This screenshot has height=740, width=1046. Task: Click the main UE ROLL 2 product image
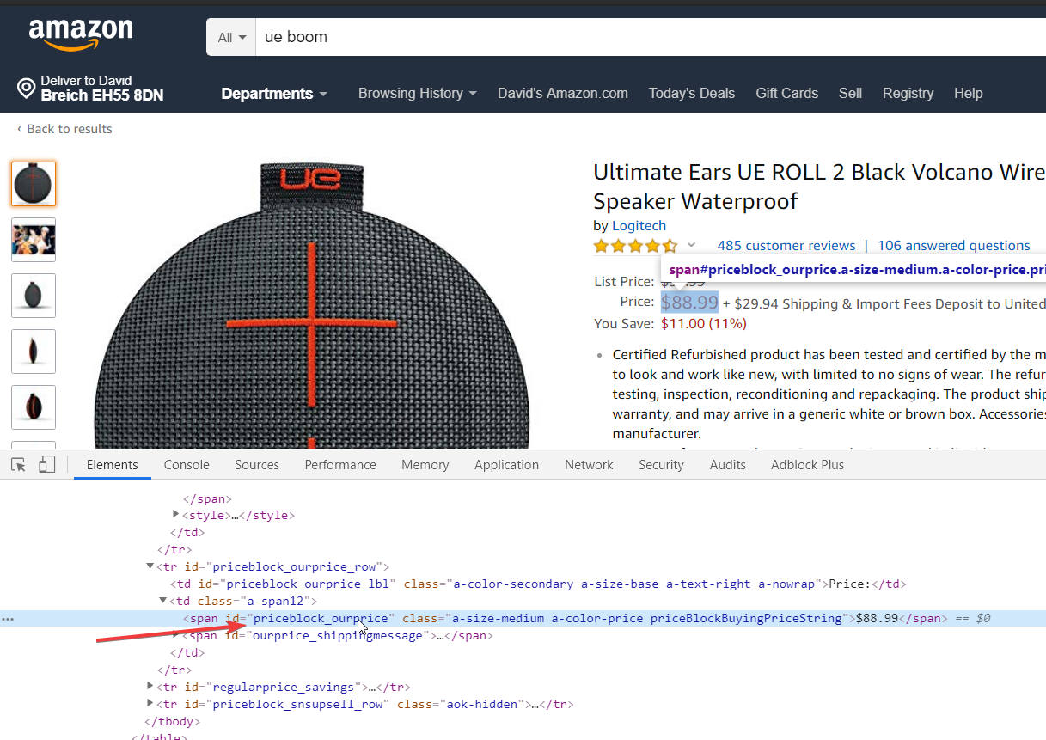point(311,305)
